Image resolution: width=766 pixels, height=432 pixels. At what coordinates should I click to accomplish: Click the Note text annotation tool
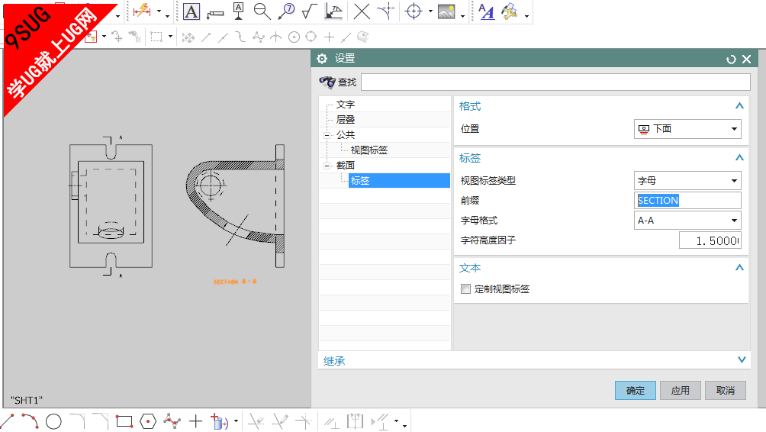pyautogui.click(x=191, y=11)
